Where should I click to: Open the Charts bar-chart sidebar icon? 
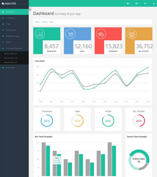click(3, 24)
